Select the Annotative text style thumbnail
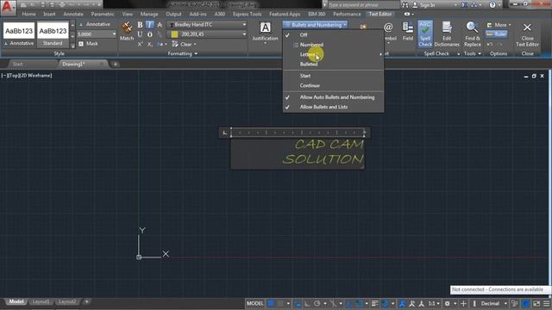 point(19,34)
